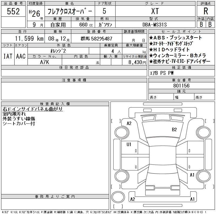Click the B2 mark on the hood
This screenshot has height=216, width=216.
(174, 130)
